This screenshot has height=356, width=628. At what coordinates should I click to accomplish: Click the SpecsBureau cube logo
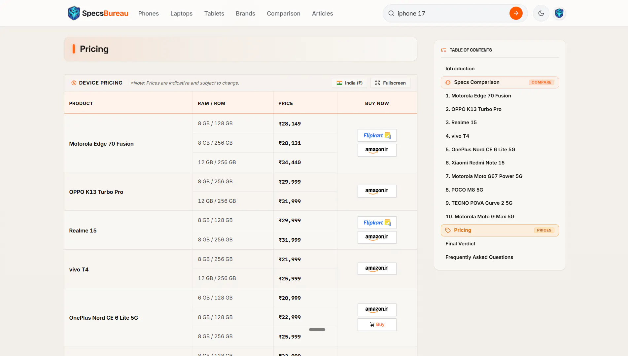[74, 13]
